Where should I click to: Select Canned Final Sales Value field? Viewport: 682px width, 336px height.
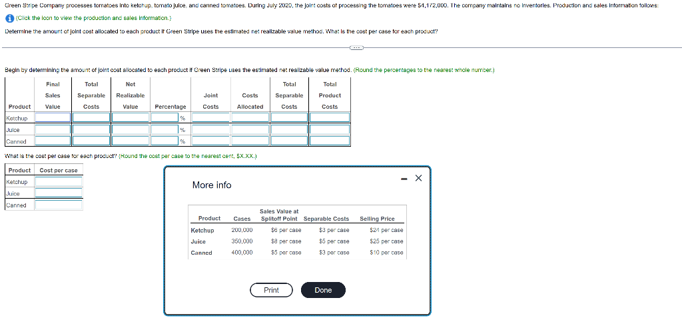[53, 141]
